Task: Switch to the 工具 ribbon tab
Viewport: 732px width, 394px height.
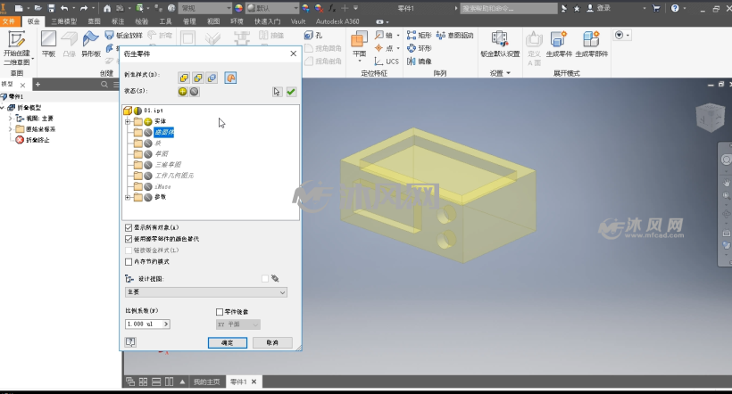Action: click(x=165, y=21)
